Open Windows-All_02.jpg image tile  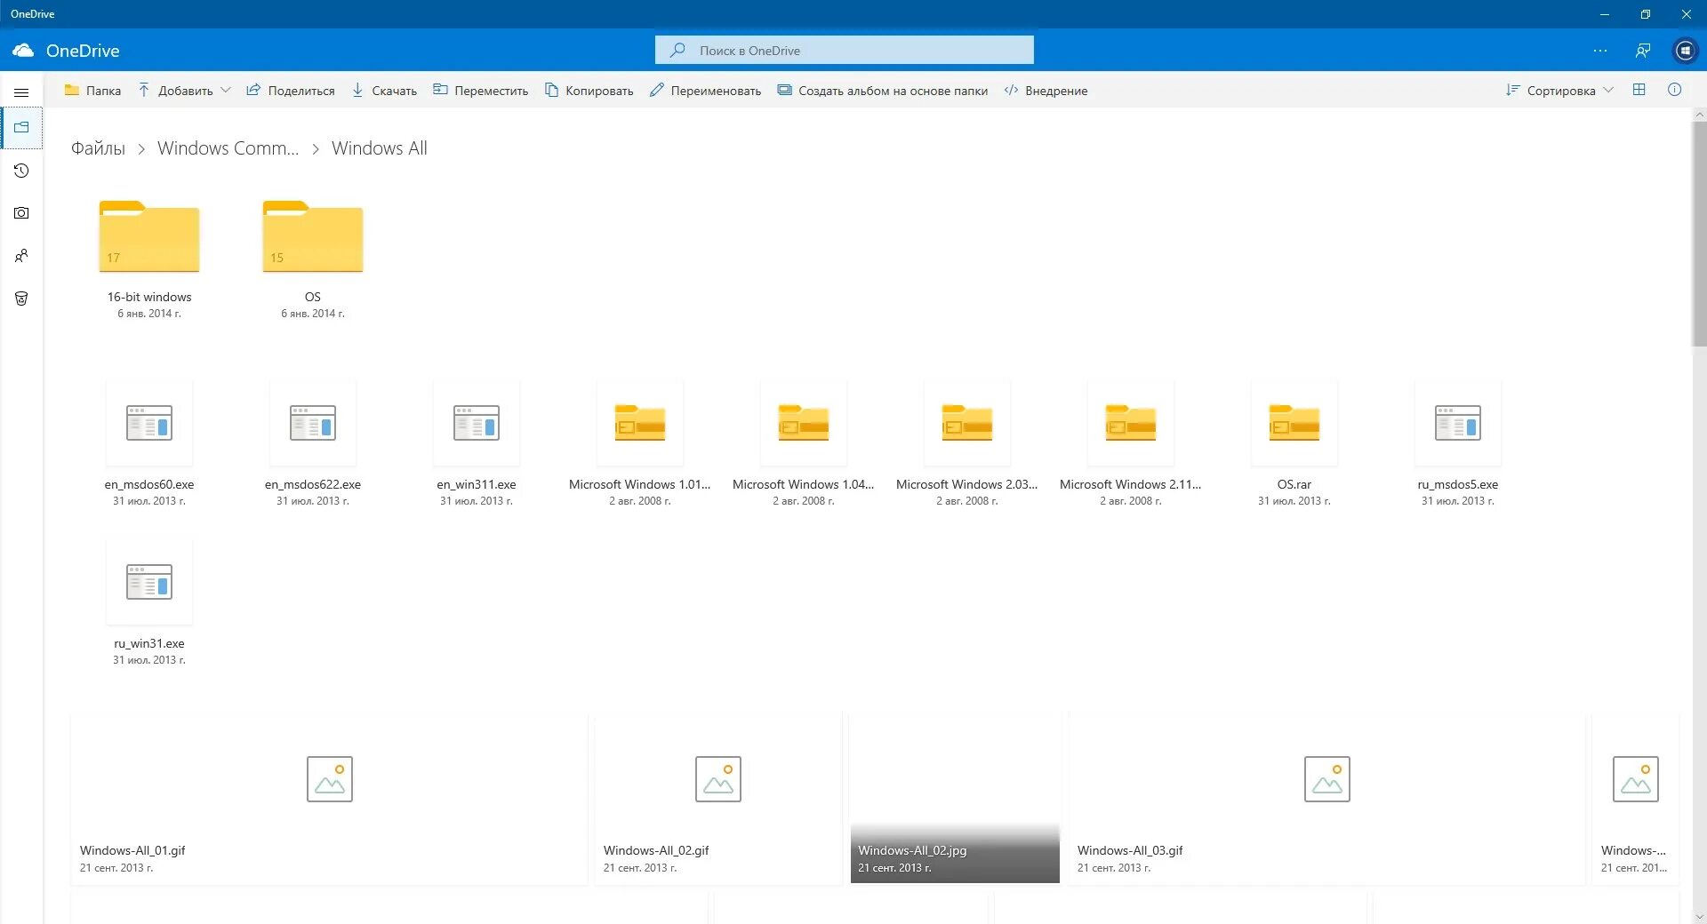click(955, 799)
